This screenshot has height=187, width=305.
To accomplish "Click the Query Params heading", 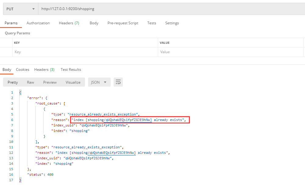I will pyautogui.click(x=17, y=33).
